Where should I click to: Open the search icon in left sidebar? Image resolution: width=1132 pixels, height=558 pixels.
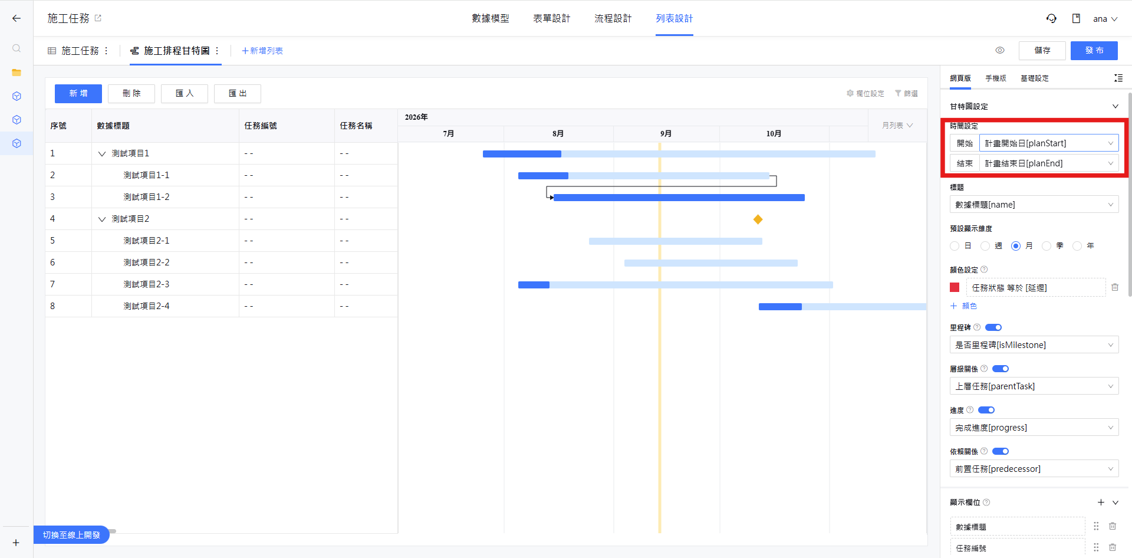tap(17, 48)
